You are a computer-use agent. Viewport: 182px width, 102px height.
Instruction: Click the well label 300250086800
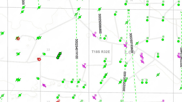pos(100,23)
